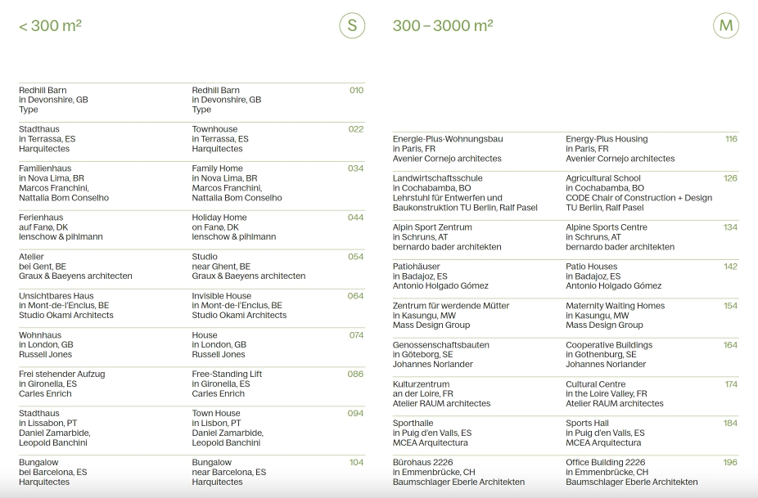The height and width of the screenshot is (498, 758).
Task: Click the 'Town House' Lisbon entry title
Action: [215, 413]
